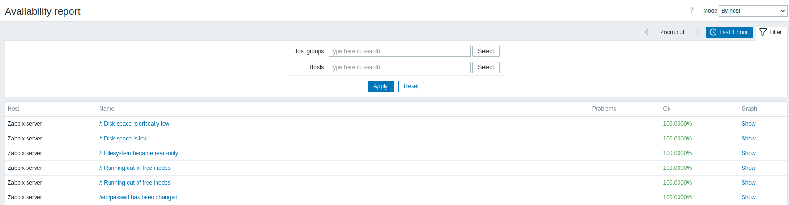Open the help question mark icon
Viewport: 789px width, 205px height.
pos(691,11)
